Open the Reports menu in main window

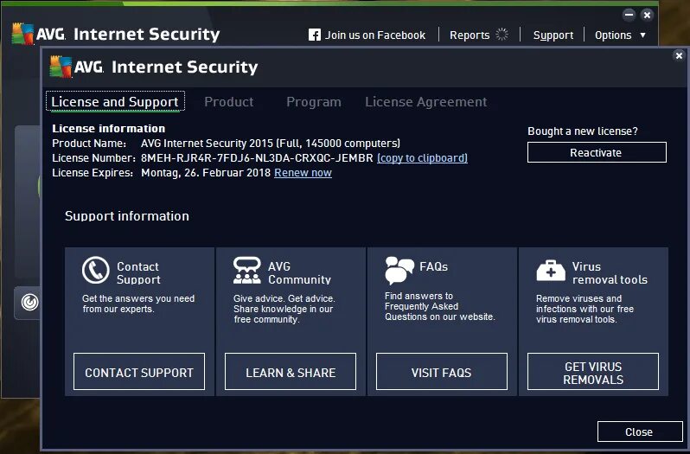coord(470,35)
